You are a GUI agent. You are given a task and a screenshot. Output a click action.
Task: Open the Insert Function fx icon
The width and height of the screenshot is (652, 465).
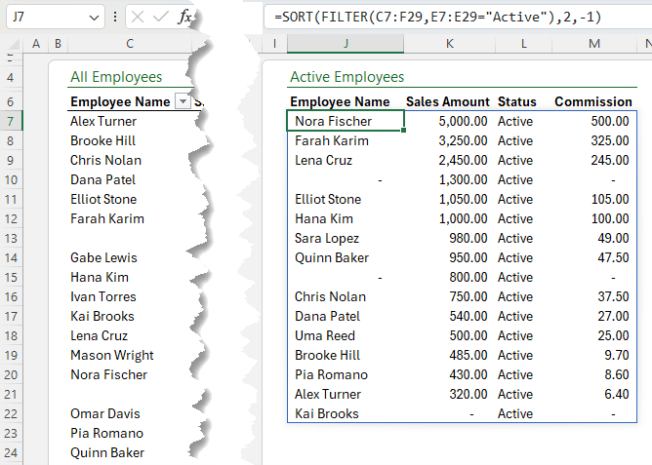184,17
